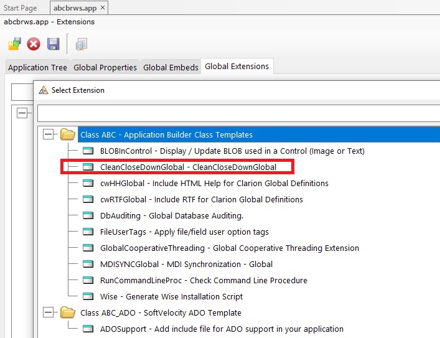Choose DbAuditing - Global Database Auditing
This screenshot has width=440, height=338.
(x=171, y=215)
